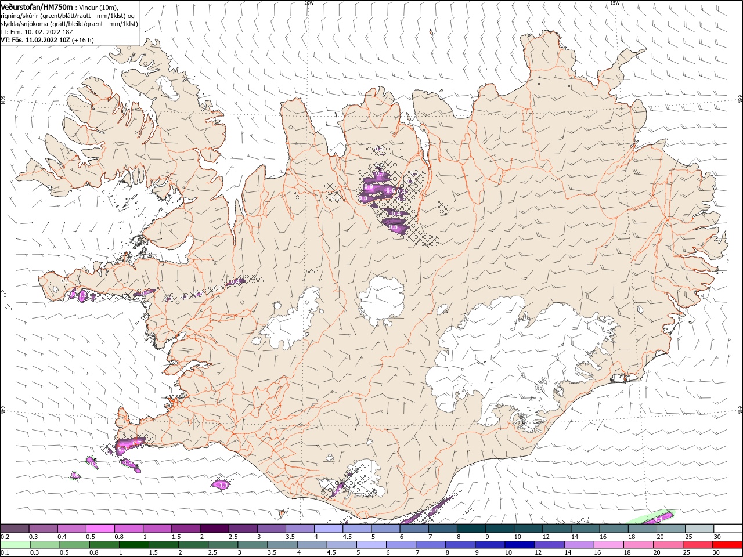Pick the upper scale swatch labeled 10
The height and width of the screenshot is (557, 743).
[528, 529]
